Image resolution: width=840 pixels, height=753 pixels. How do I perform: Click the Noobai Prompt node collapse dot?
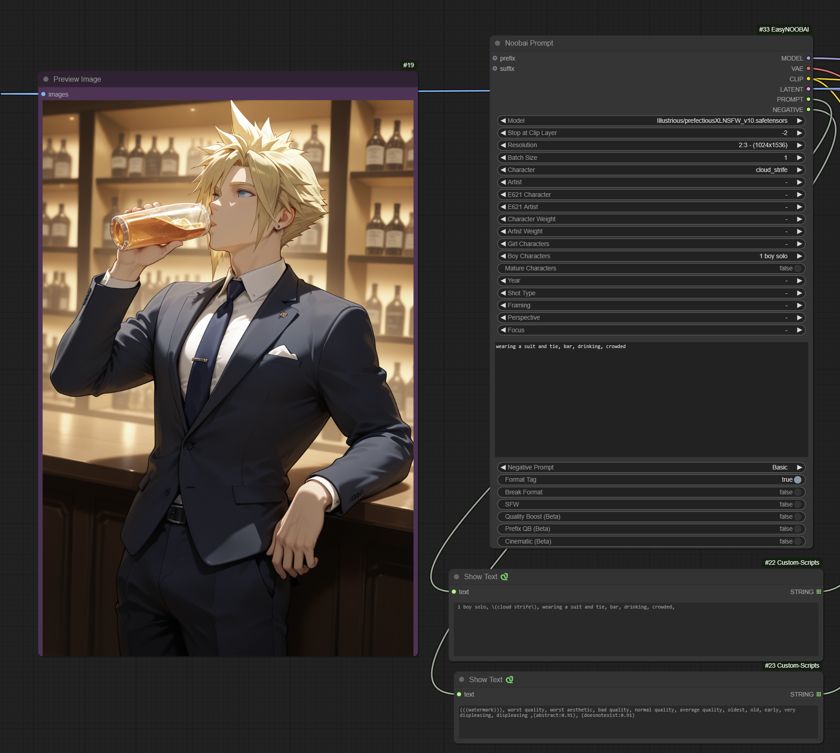497,43
